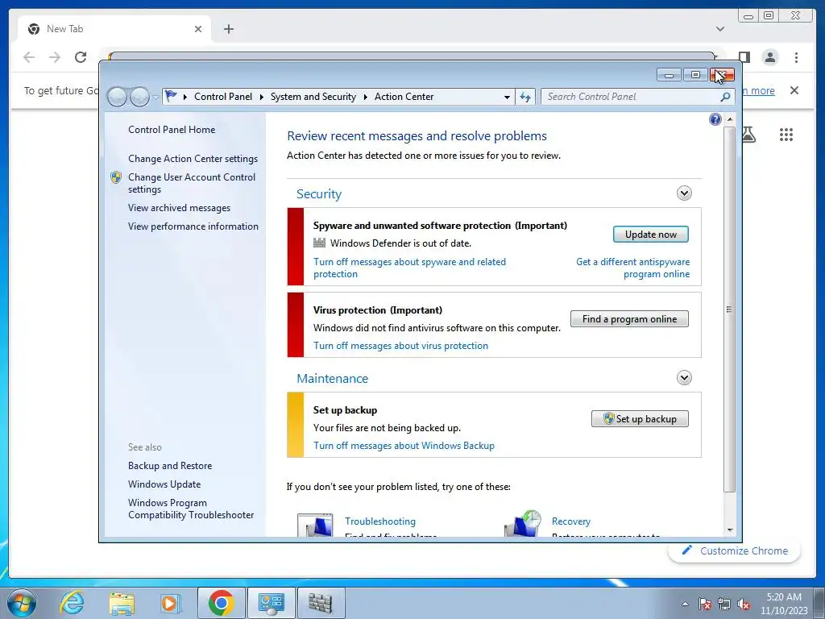
Task: Click the network tray icon
Action: [x=724, y=604]
